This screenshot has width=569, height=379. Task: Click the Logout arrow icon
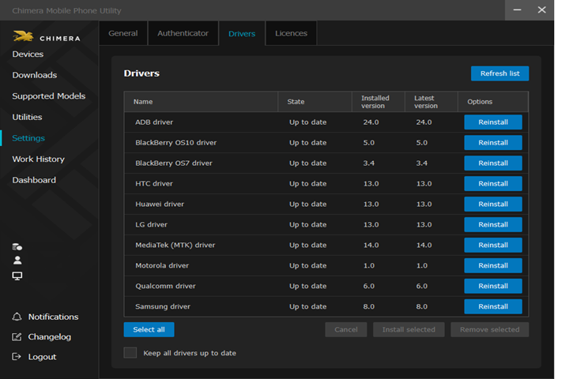(x=17, y=357)
